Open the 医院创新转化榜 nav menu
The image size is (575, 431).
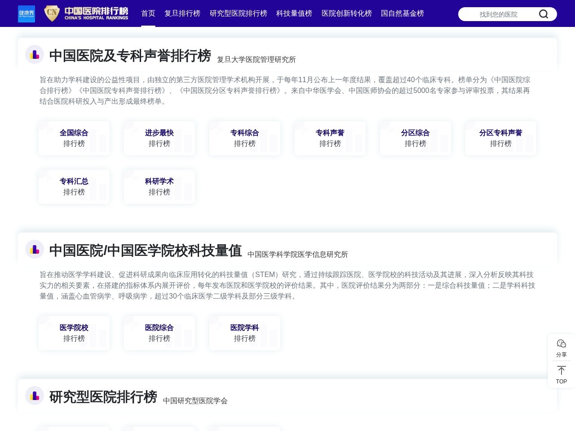point(347,13)
